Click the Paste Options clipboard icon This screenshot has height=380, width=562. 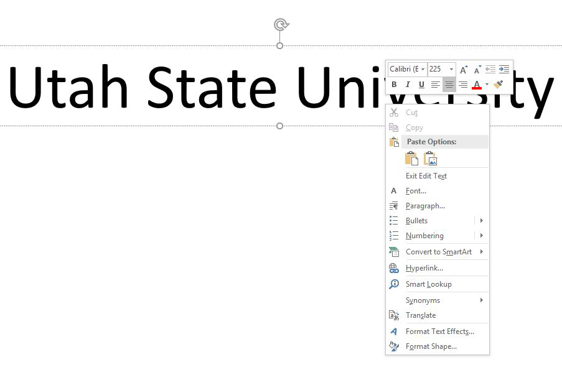[394, 142]
